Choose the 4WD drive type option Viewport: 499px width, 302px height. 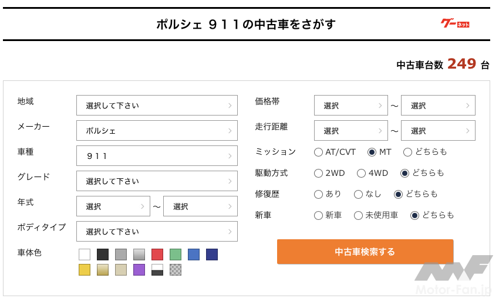[362, 173]
